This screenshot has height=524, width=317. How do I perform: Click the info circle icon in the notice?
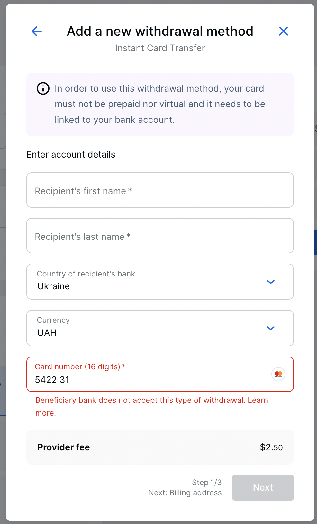pyautogui.click(x=43, y=88)
